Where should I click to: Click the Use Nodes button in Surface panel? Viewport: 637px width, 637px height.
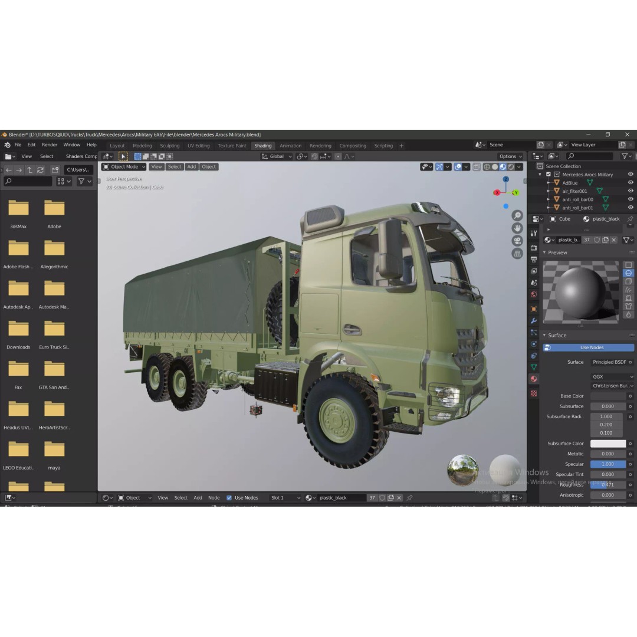[x=588, y=347]
